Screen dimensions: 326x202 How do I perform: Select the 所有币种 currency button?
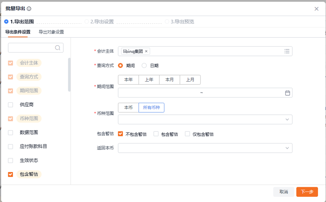(151, 107)
